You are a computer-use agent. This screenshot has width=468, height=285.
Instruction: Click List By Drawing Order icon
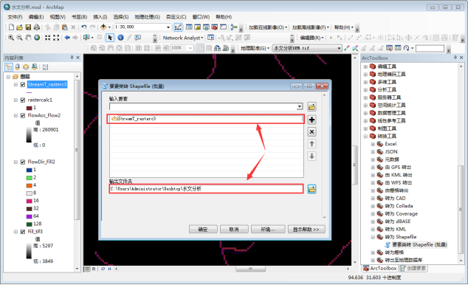pyautogui.click(x=9, y=67)
